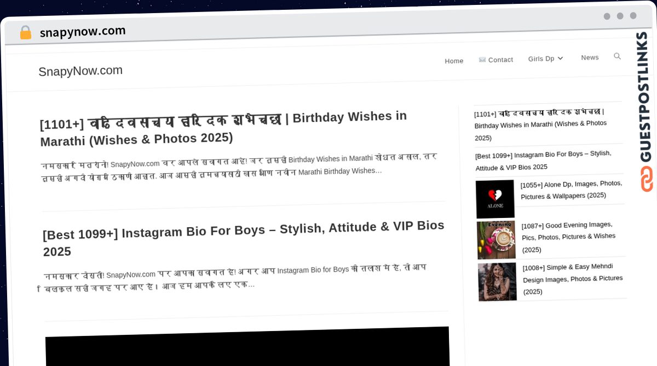
Task: Expand the Girls Dp dropdown chevron
Action: coord(560,58)
